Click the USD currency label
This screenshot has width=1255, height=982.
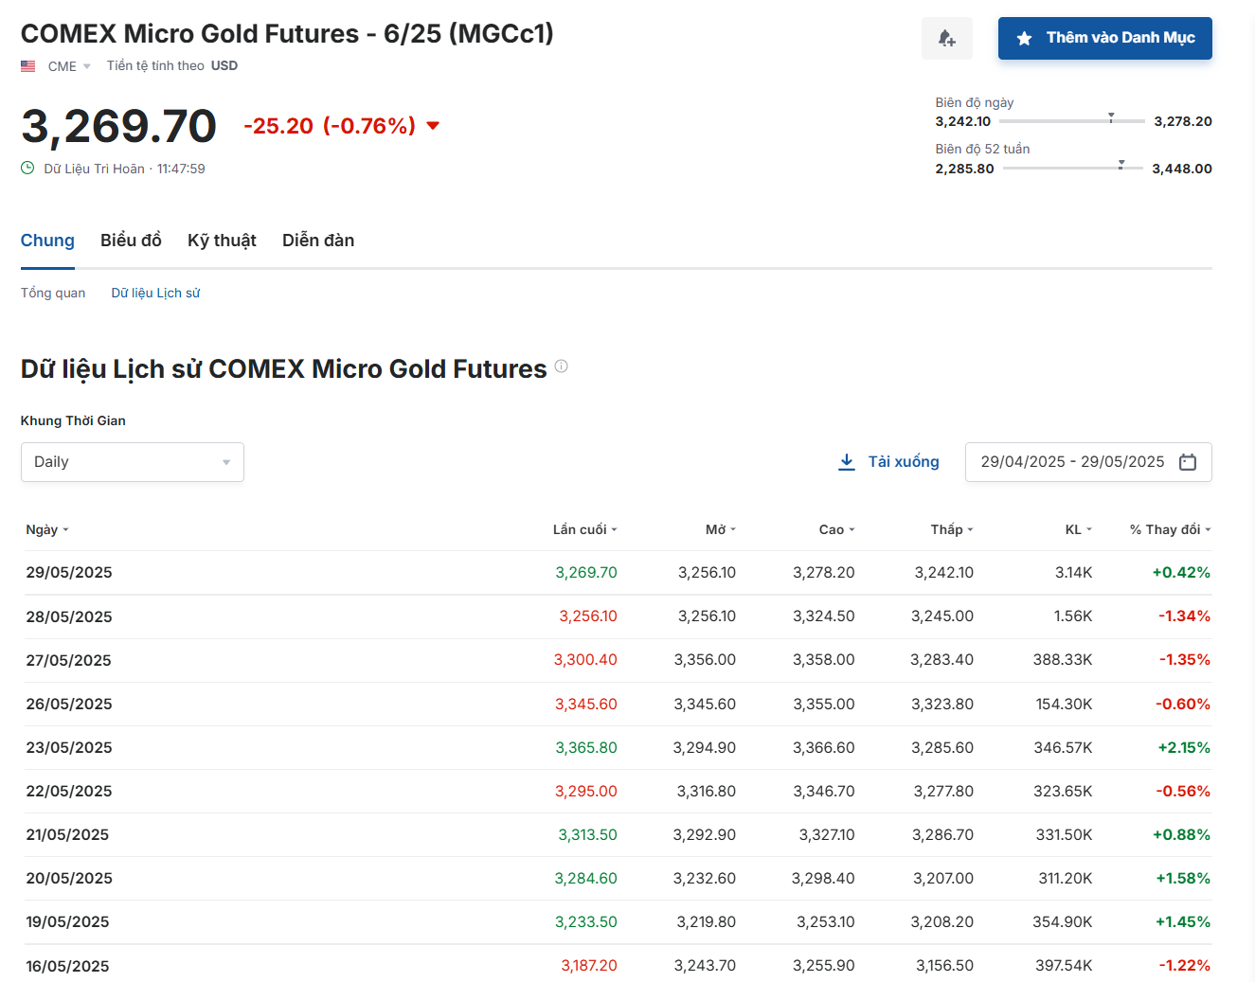224,66
